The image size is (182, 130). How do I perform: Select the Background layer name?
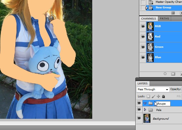coord(161,119)
